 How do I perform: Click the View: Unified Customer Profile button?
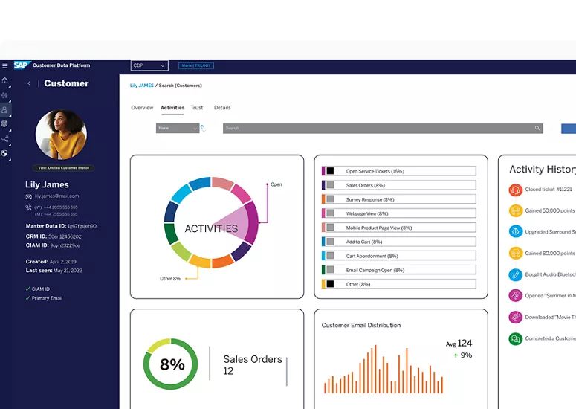coord(62,168)
